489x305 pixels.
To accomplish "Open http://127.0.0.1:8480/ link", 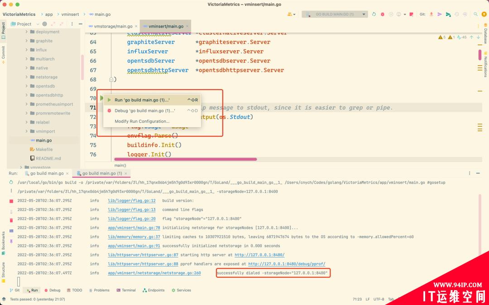I will pyautogui.click(x=259, y=255).
